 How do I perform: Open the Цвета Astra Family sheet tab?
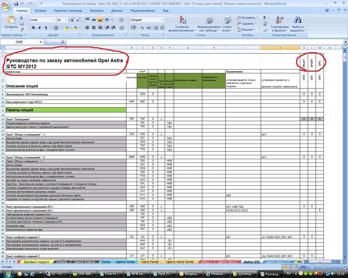[180, 262]
